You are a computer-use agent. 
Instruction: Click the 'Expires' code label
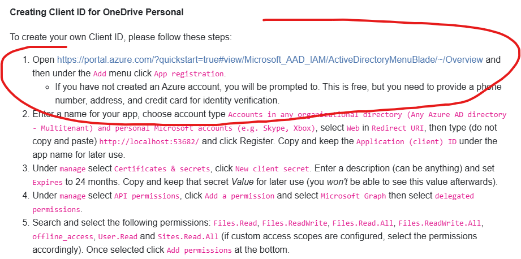point(48,182)
